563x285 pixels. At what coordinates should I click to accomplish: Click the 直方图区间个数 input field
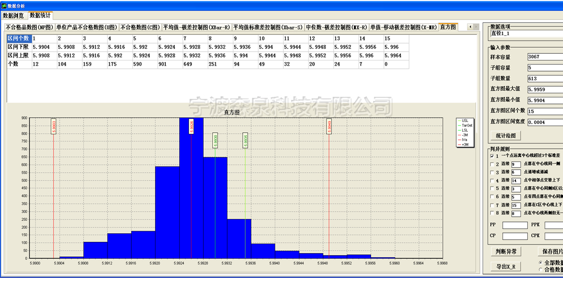click(545, 111)
